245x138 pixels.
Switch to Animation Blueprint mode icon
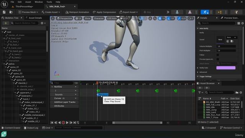(219, 12)
